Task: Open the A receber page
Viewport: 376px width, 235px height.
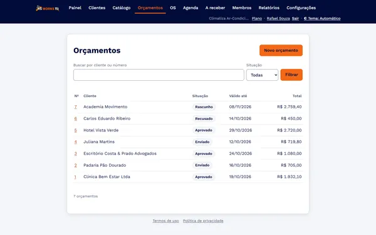Action: [215, 8]
